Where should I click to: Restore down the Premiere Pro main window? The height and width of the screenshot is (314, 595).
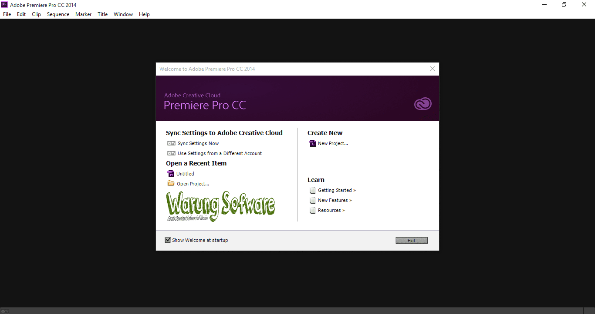(564, 4)
